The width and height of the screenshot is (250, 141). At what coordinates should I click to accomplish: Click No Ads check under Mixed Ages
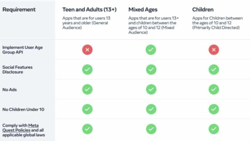point(151,89)
